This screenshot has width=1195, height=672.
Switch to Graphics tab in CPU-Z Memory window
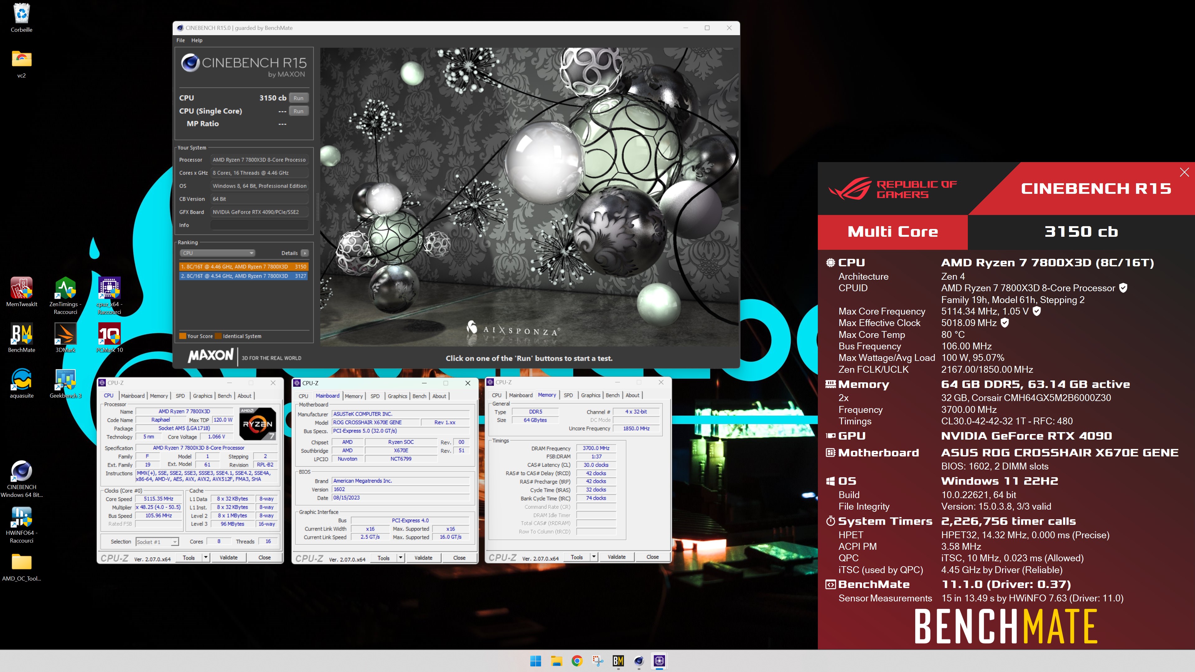[591, 395]
